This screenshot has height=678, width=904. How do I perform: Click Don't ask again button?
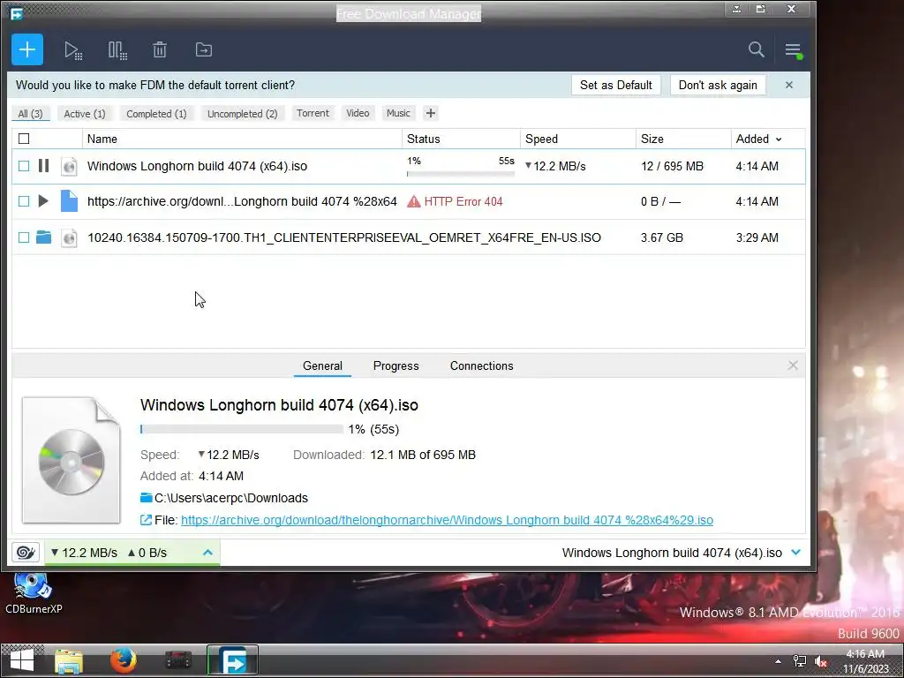point(718,85)
